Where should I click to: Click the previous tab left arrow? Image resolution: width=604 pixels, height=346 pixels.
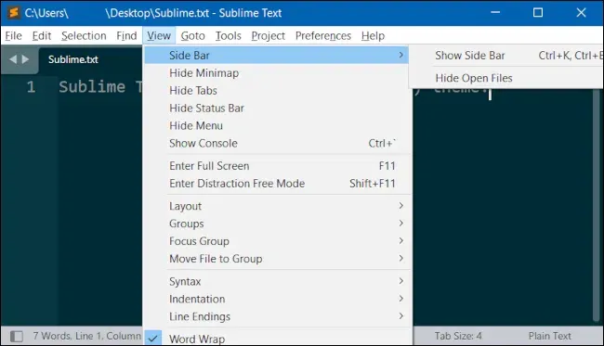click(x=13, y=59)
